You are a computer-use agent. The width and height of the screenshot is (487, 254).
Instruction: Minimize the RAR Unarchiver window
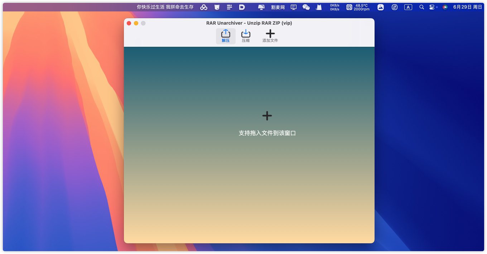[136, 23]
